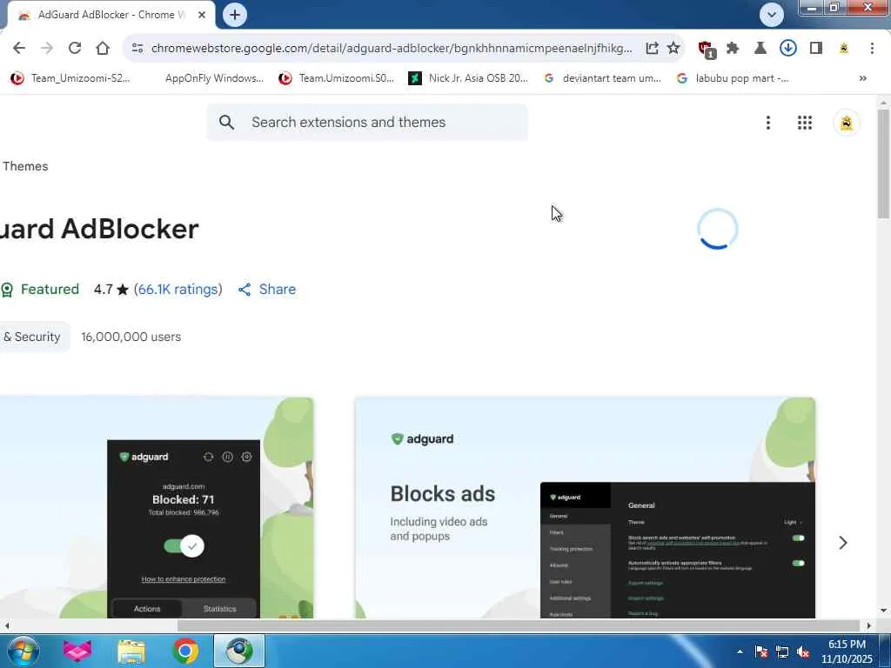This screenshot has height=668, width=891.
Task: Click the scroll down arrow on vertical scrollbar
Action: [883, 611]
